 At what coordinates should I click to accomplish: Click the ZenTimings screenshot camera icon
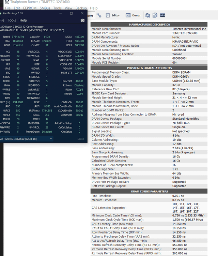pyautogui.click(x=82, y=20)
